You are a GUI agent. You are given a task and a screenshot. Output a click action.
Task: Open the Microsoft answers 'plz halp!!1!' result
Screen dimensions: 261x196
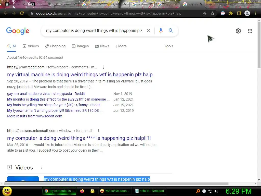pyautogui.click(x=79, y=138)
